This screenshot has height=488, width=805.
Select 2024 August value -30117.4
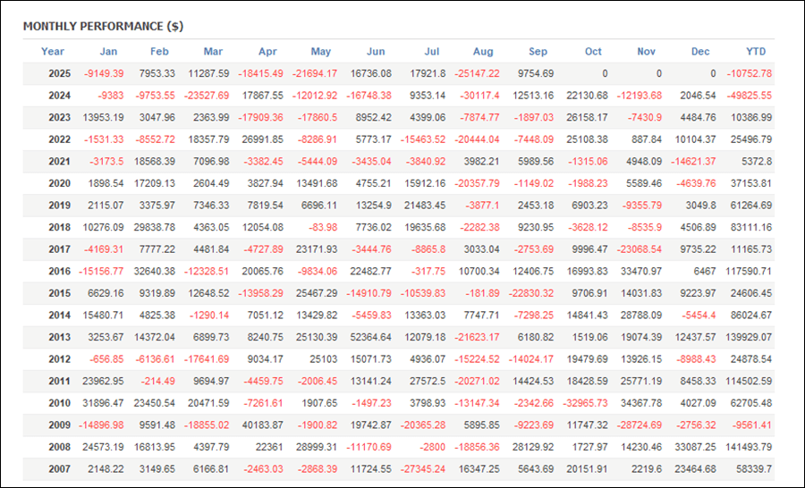pyautogui.click(x=479, y=96)
